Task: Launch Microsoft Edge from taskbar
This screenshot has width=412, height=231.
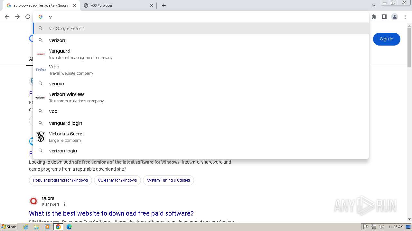Action: 69,227
